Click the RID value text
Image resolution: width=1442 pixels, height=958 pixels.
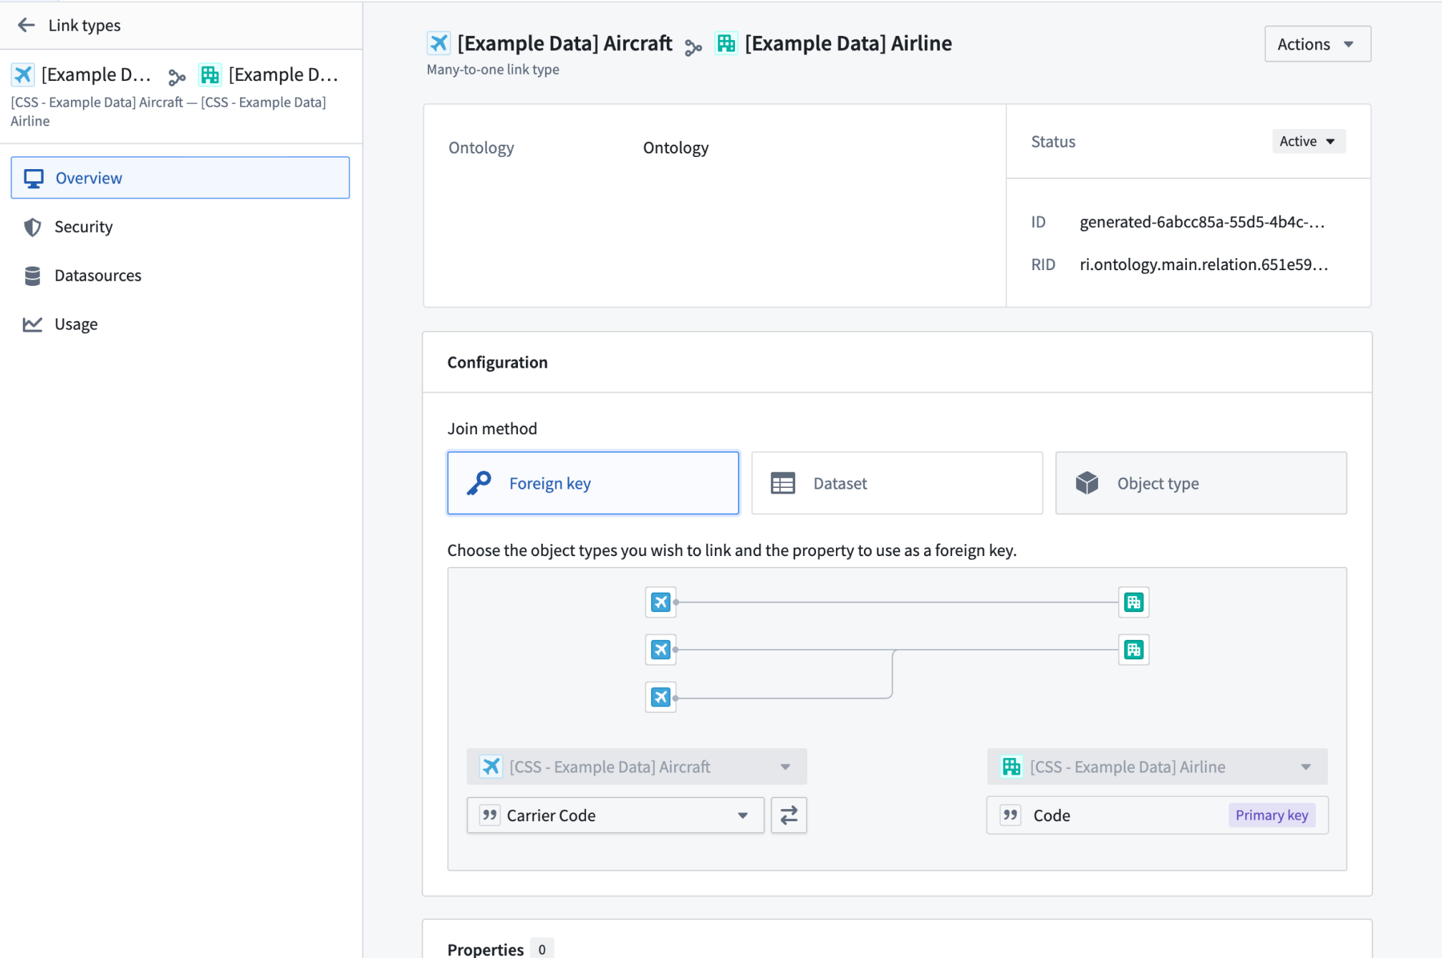[x=1204, y=264]
